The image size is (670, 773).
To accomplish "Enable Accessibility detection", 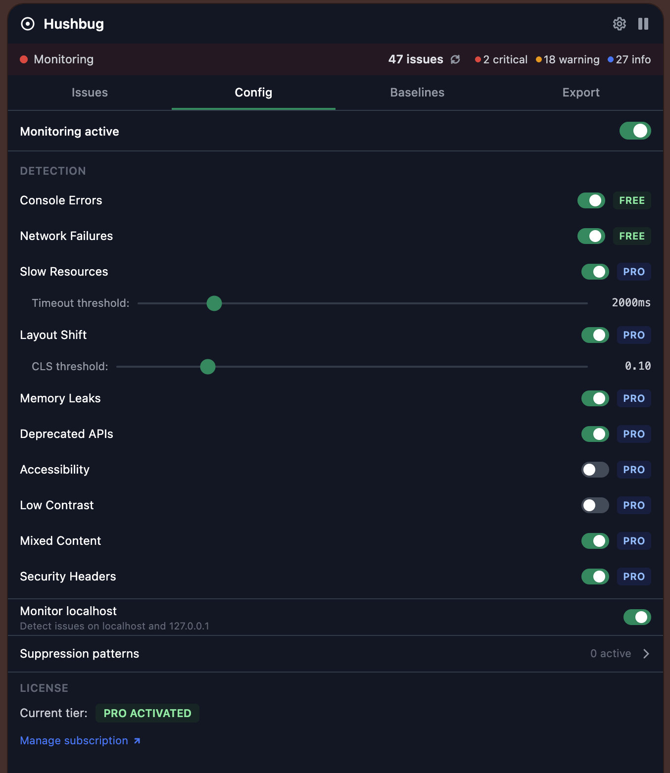I will click(x=595, y=470).
